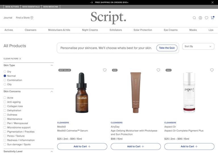The height and width of the screenshot is (156, 218).
Task: Check the Dehydration concern
Action: pos(5,110)
